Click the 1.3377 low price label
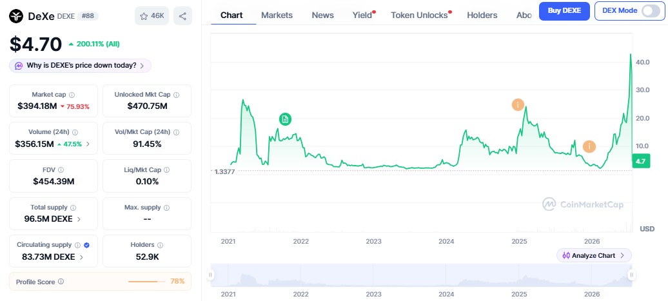 (224, 171)
